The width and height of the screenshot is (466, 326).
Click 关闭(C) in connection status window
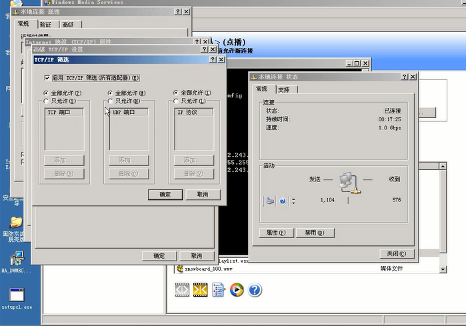397,253
